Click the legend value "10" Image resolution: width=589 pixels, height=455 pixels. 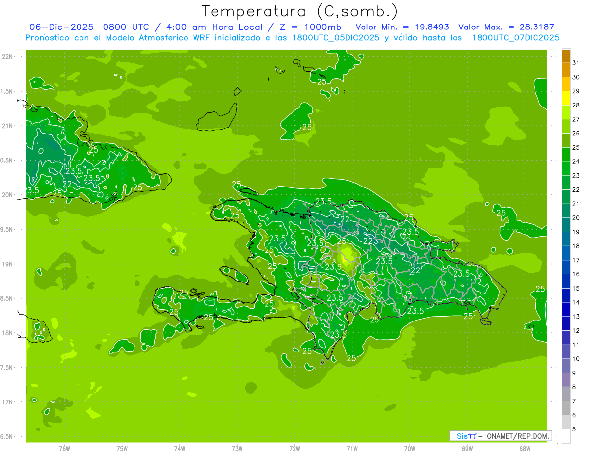[576, 359]
